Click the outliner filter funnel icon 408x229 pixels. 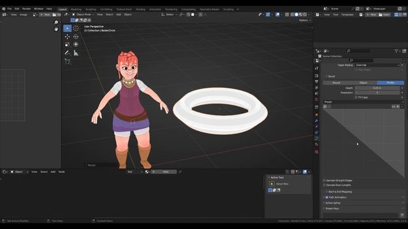397,51
